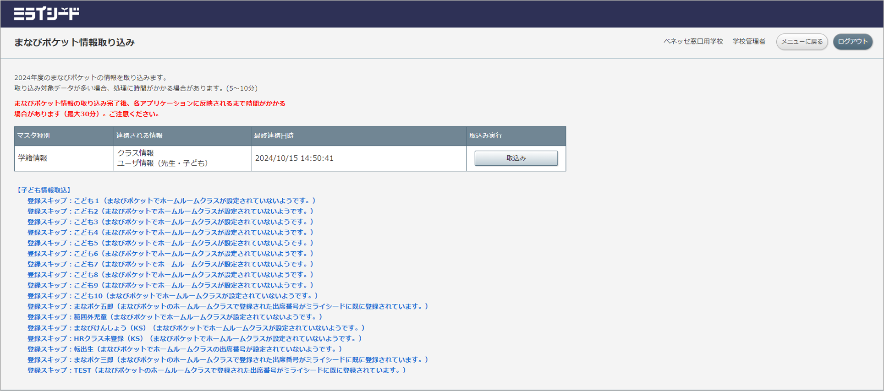The height and width of the screenshot is (391, 884).
Task: Click the まなびポケット情報取り込み page title
Action: [74, 43]
